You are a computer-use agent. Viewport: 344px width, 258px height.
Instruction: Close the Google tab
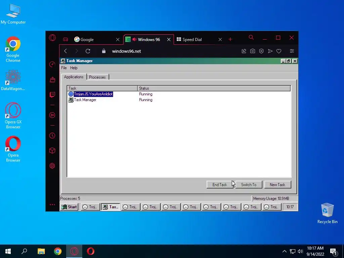click(118, 40)
